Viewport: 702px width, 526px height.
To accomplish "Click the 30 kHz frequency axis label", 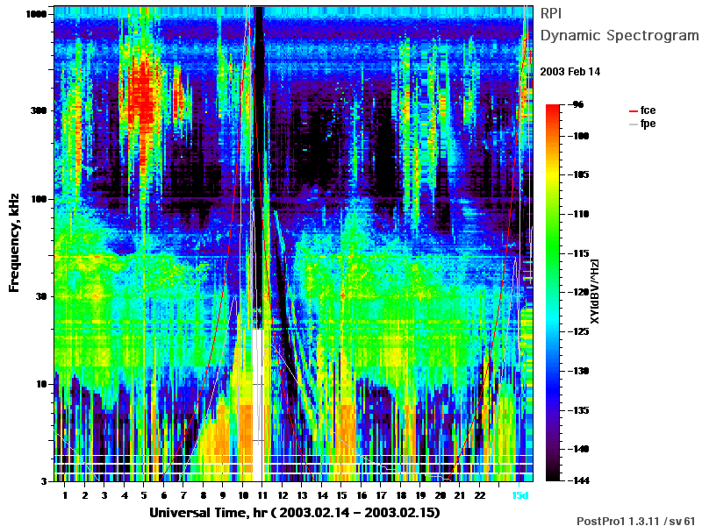I will (41, 296).
